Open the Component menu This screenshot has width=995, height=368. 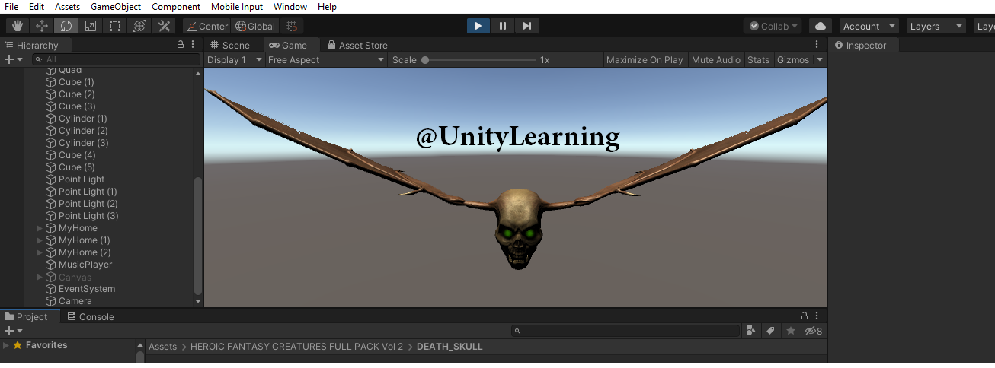pos(176,7)
